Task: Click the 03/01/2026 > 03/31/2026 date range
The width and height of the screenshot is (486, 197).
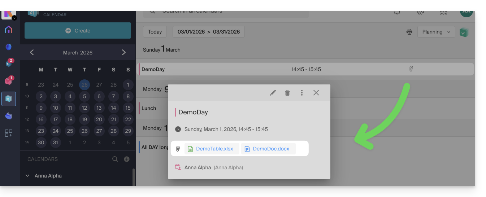Action: pyautogui.click(x=209, y=32)
